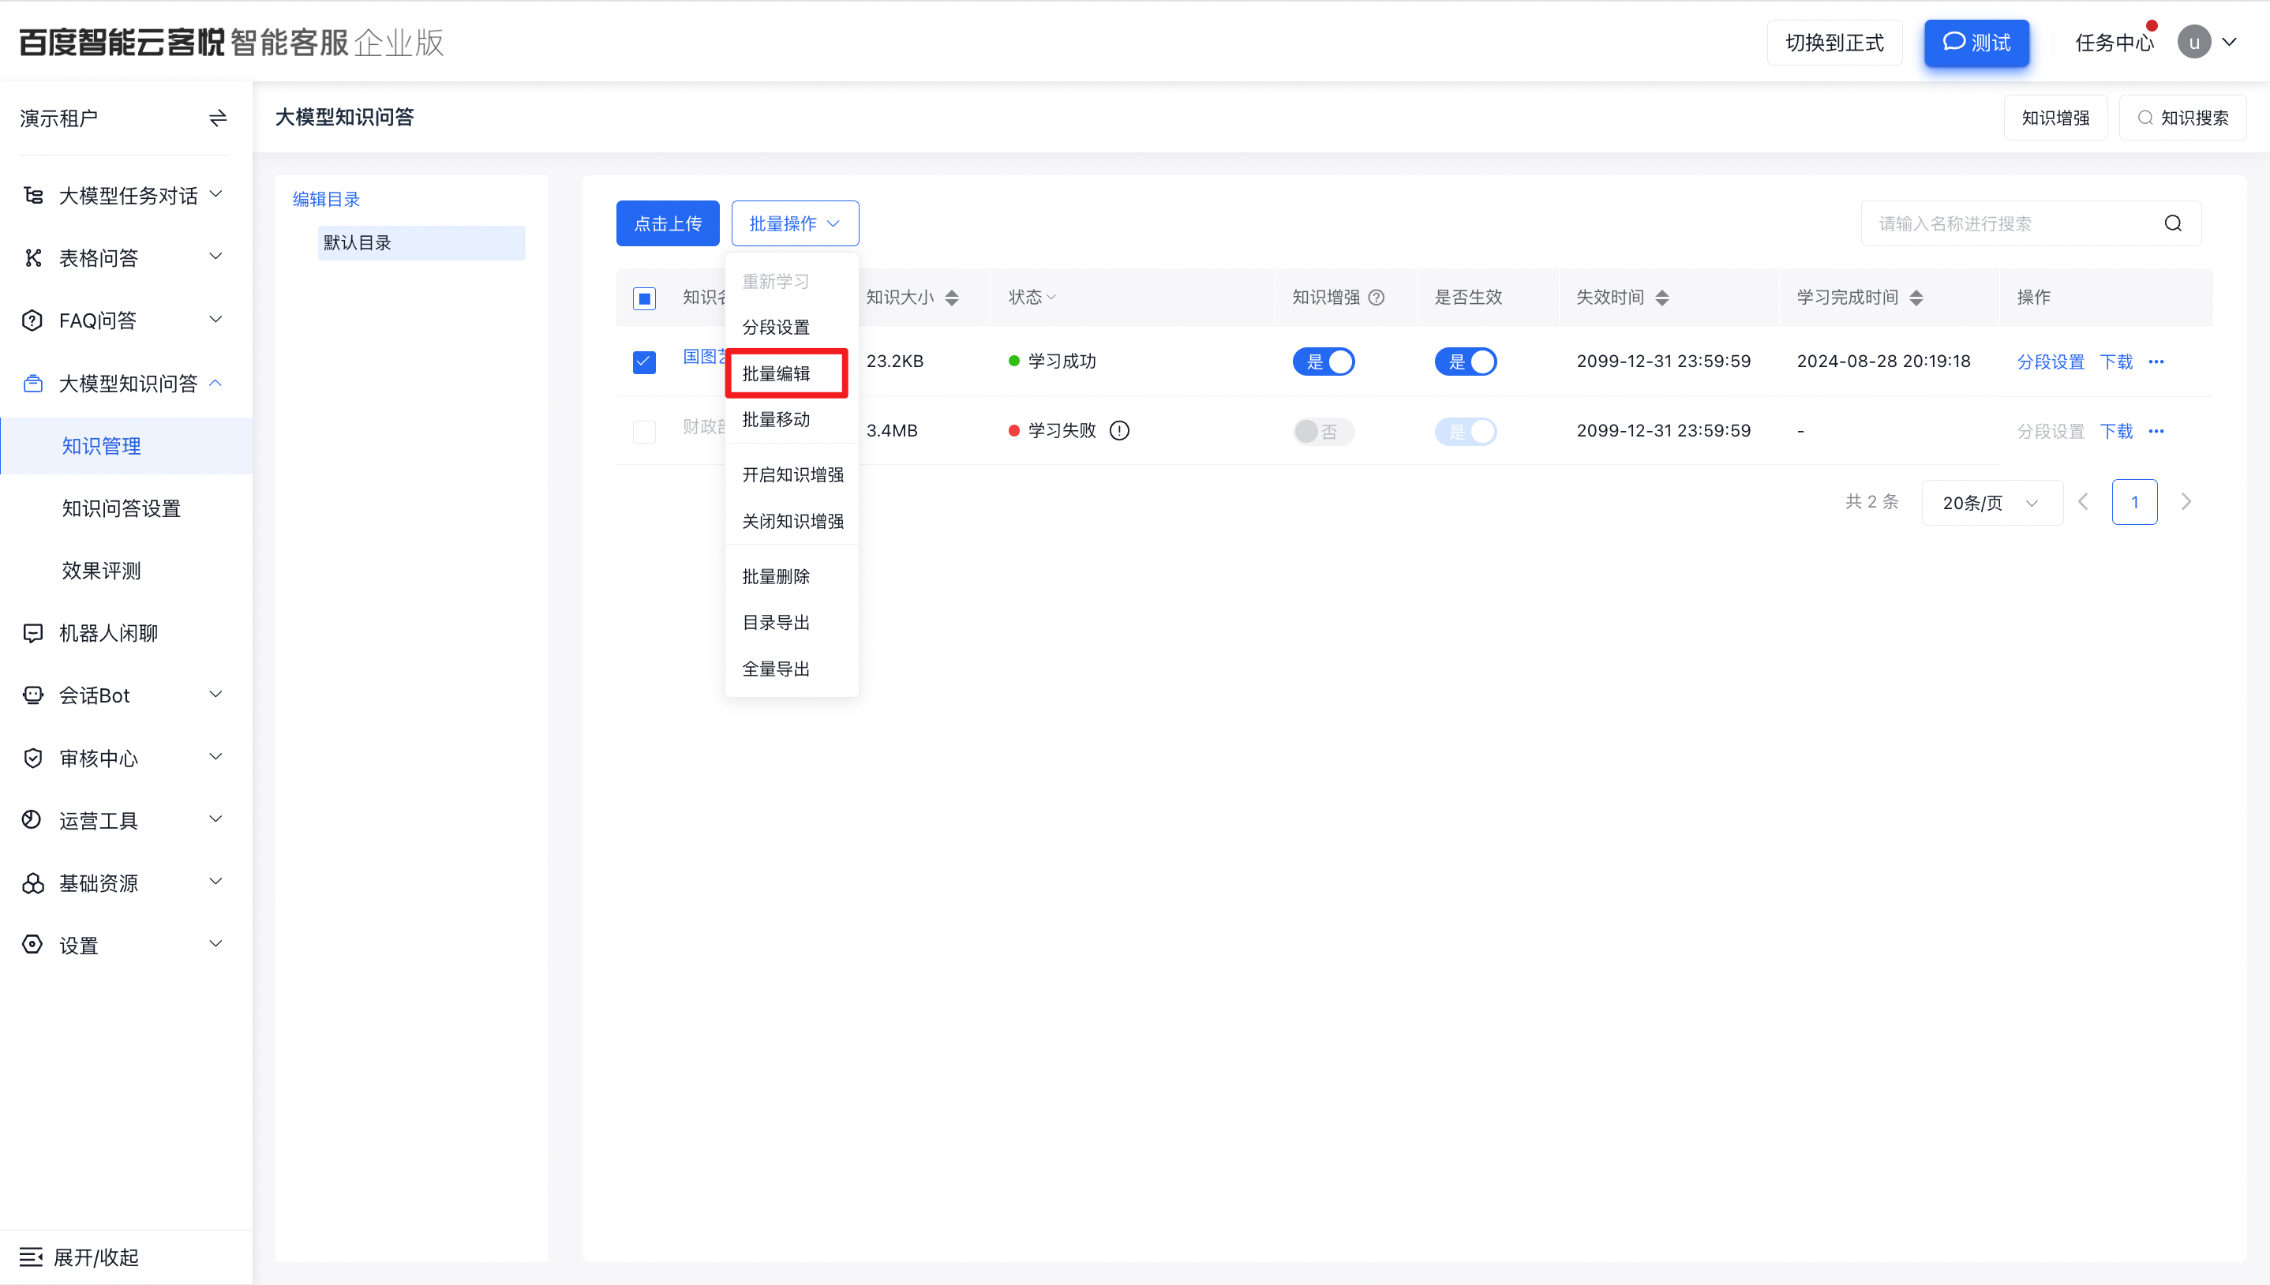Screen dimensions: 2270x1285
Task: Sort by 失效时间 column arrows
Action: click(x=1662, y=298)
